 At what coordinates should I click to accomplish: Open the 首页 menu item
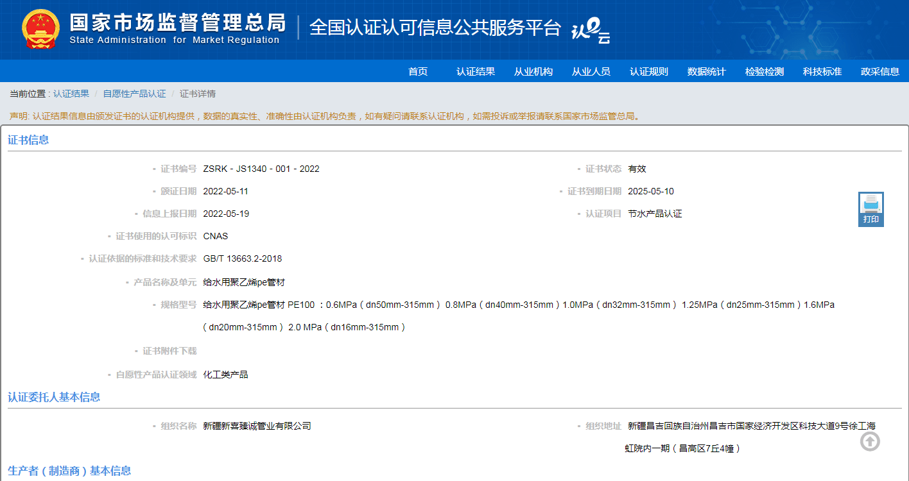418,71
